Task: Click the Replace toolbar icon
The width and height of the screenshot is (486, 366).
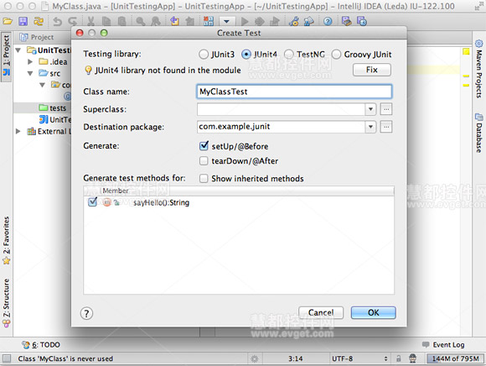Action: [156, 21]
